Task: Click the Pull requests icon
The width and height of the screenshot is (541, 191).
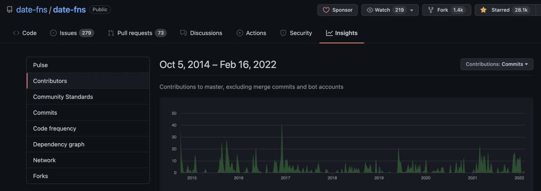Action: tap(111, 33)
